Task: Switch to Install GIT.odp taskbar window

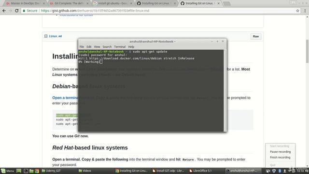Action: pyautogui.click(x=169, y=171)
